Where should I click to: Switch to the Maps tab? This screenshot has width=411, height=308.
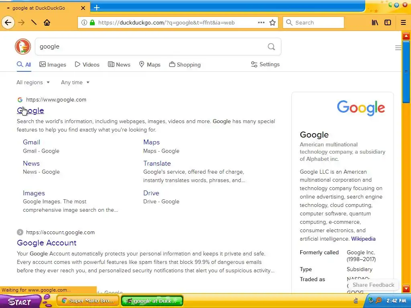150,65
